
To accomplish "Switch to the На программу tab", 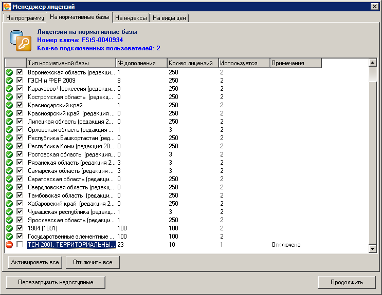I will tap(25, 18).
